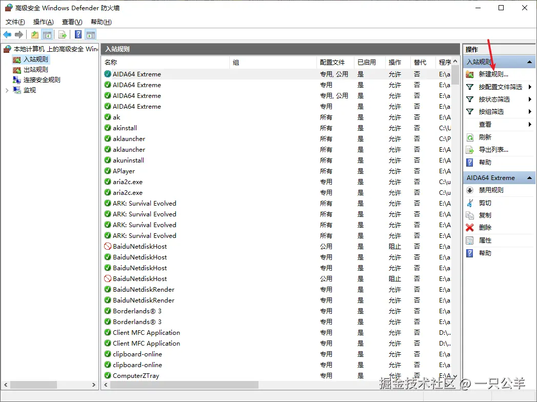Sort by the 组 column header
The image size is (537, 402).
(273, 63)
